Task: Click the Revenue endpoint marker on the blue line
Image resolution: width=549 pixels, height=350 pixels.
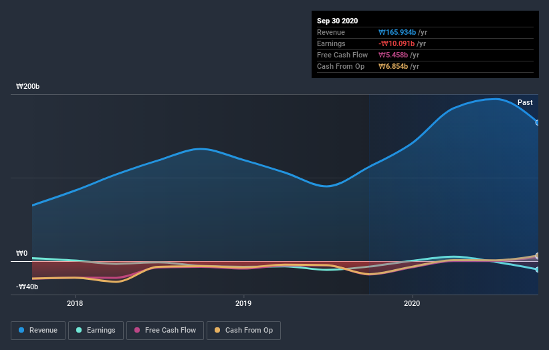Action: (538, 123)
